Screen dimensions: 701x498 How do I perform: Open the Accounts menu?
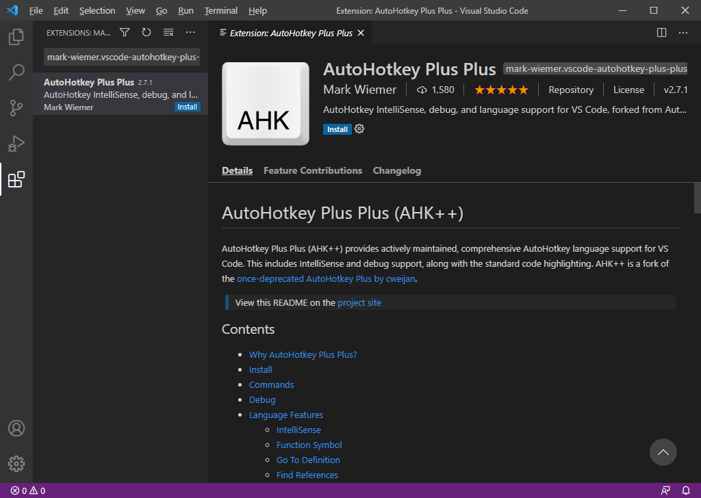click(x=16, y=428)
